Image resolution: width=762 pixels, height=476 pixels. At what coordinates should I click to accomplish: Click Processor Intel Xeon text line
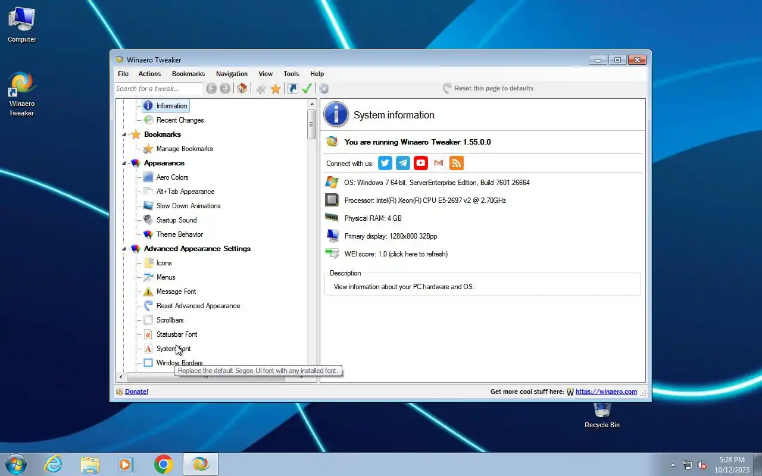pos(425,201)
